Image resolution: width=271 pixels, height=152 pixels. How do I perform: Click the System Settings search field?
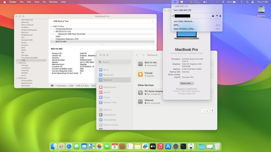(114, 62)
